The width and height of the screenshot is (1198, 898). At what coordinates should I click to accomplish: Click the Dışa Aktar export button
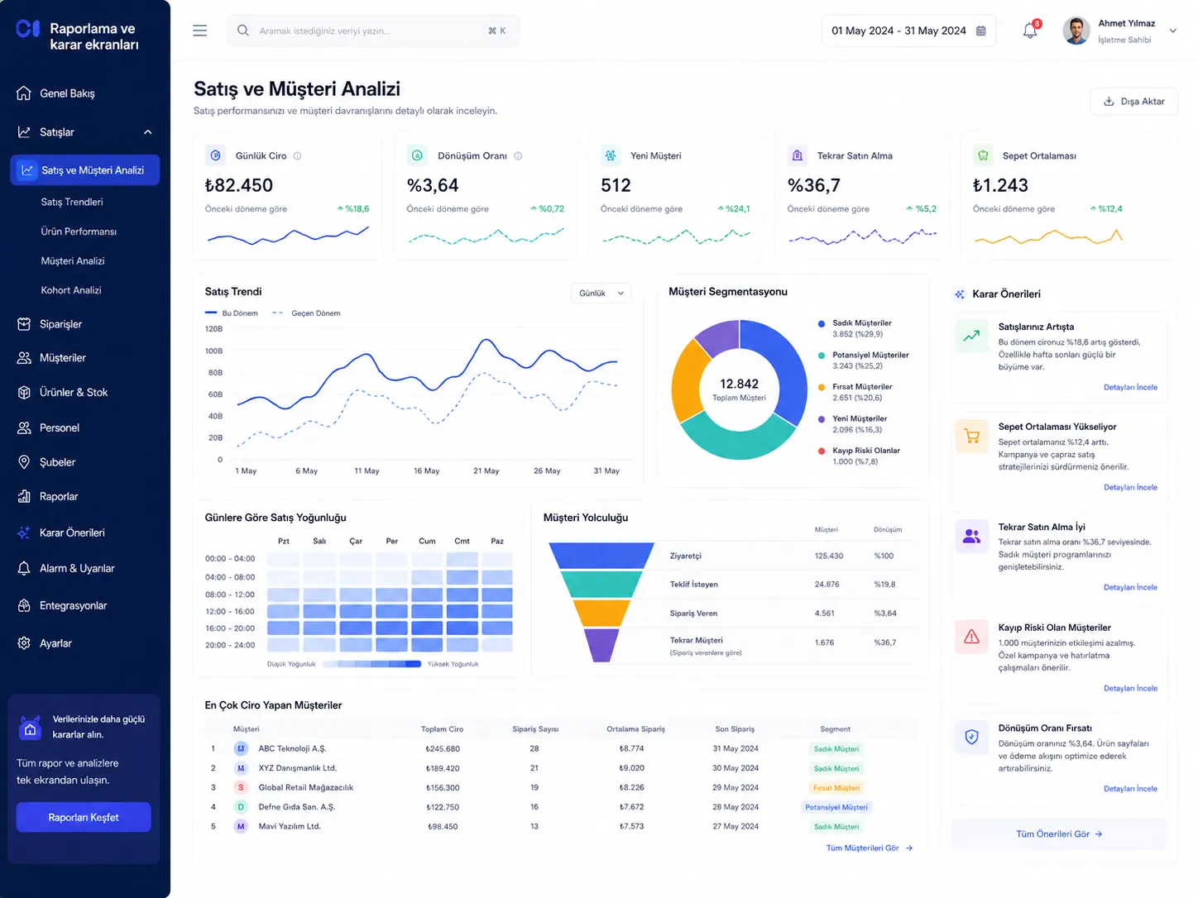1133,101
